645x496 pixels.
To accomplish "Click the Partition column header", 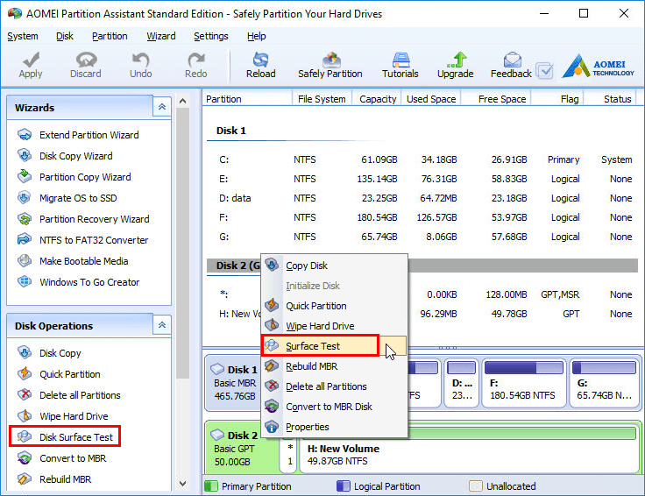I will (247, 99).
